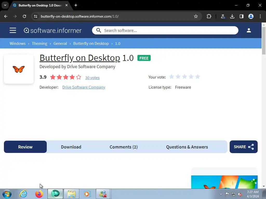The height and width of the screenshot is (199, 266).
Task: Click the search magnifier icon
Action: point(98,31)
